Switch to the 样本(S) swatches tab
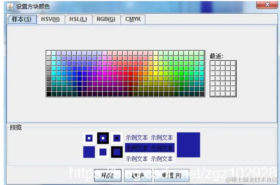 [22, 19]
